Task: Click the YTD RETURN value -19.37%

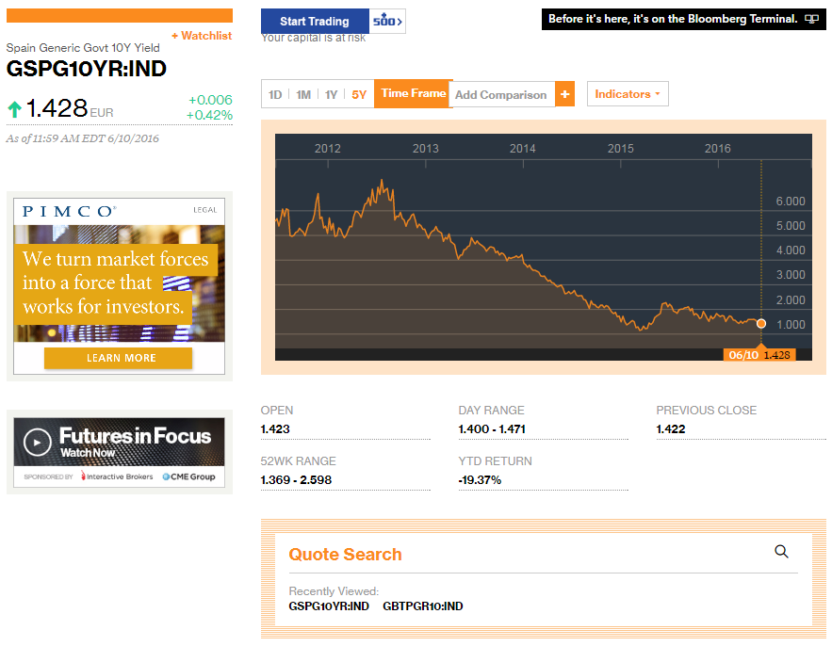Action: (x=480, y=480)
